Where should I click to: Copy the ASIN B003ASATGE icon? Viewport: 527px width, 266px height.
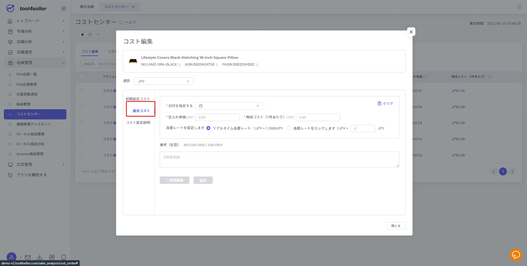(217, 65)
